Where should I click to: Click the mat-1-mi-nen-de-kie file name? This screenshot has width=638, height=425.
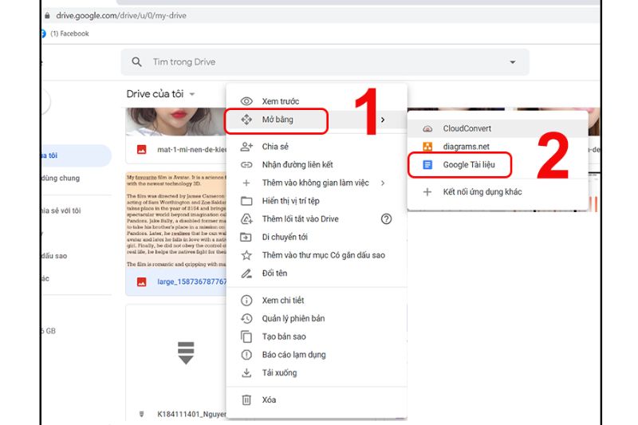(191, 150)
